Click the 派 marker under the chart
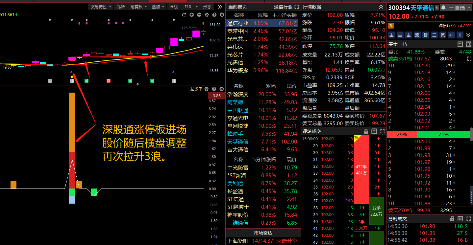The width and height of the screenshot is (473, 245). (109, 81)
